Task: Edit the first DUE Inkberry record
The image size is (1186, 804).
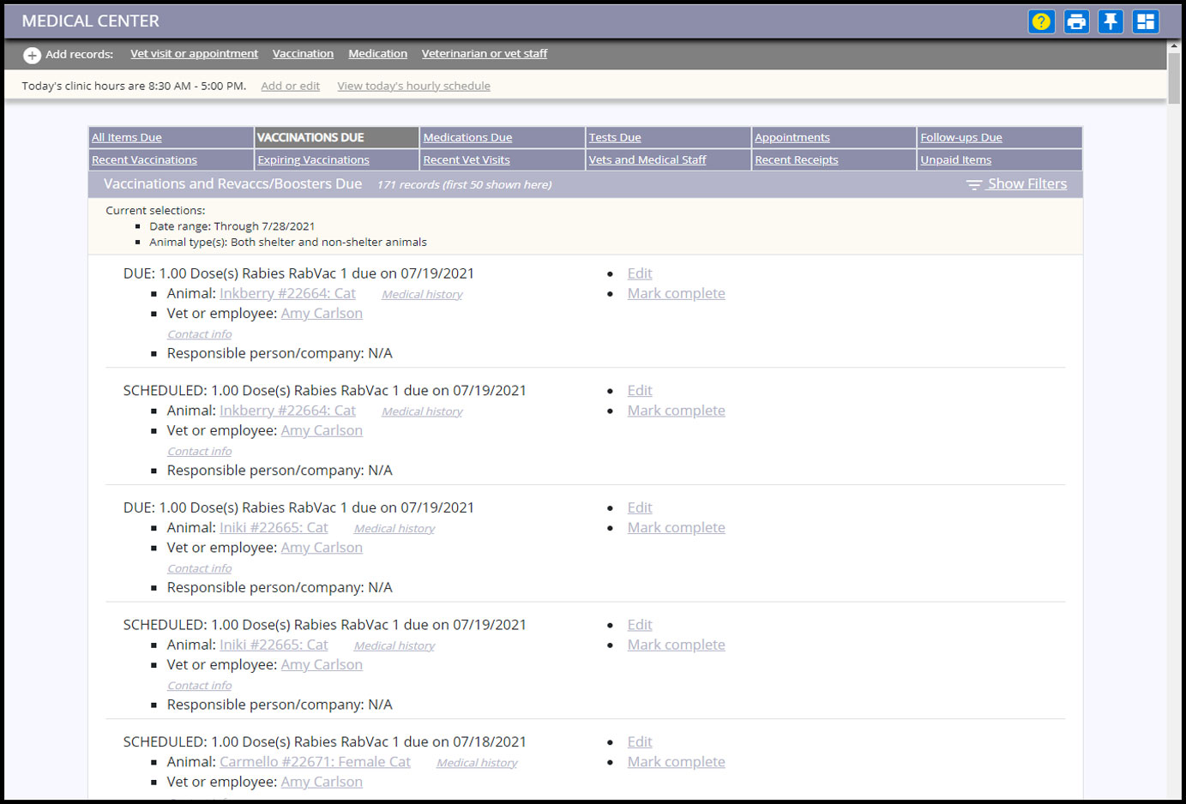Action: [640, 273]
